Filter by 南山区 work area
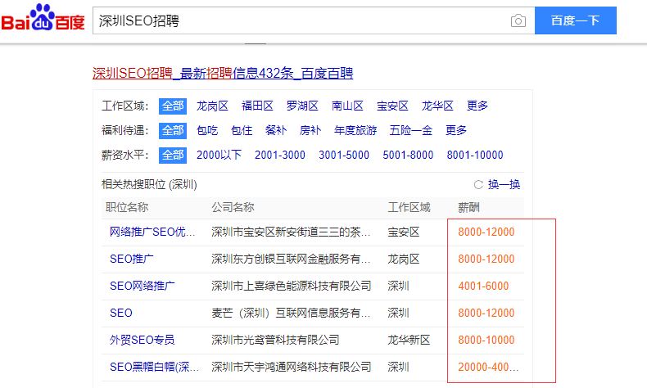Screen dimensions: 647x388 [347, 106]
